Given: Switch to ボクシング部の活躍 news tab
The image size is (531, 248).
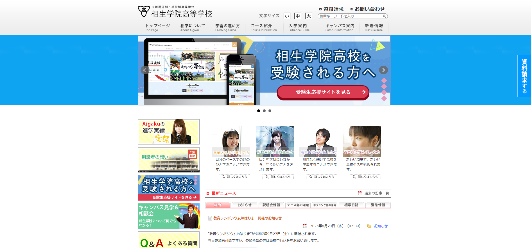Looking at the screenshot, I should point(325,205).
